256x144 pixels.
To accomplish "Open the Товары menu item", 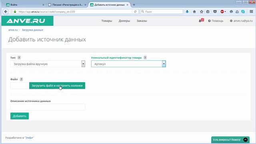I will click(107, 21).
